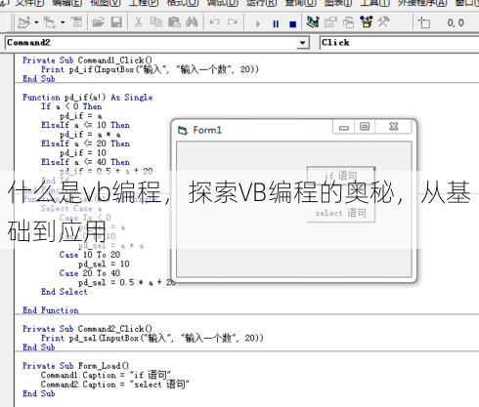Click the Click procedure combo box
Screen dimensions: 479x407
point(399,43)
